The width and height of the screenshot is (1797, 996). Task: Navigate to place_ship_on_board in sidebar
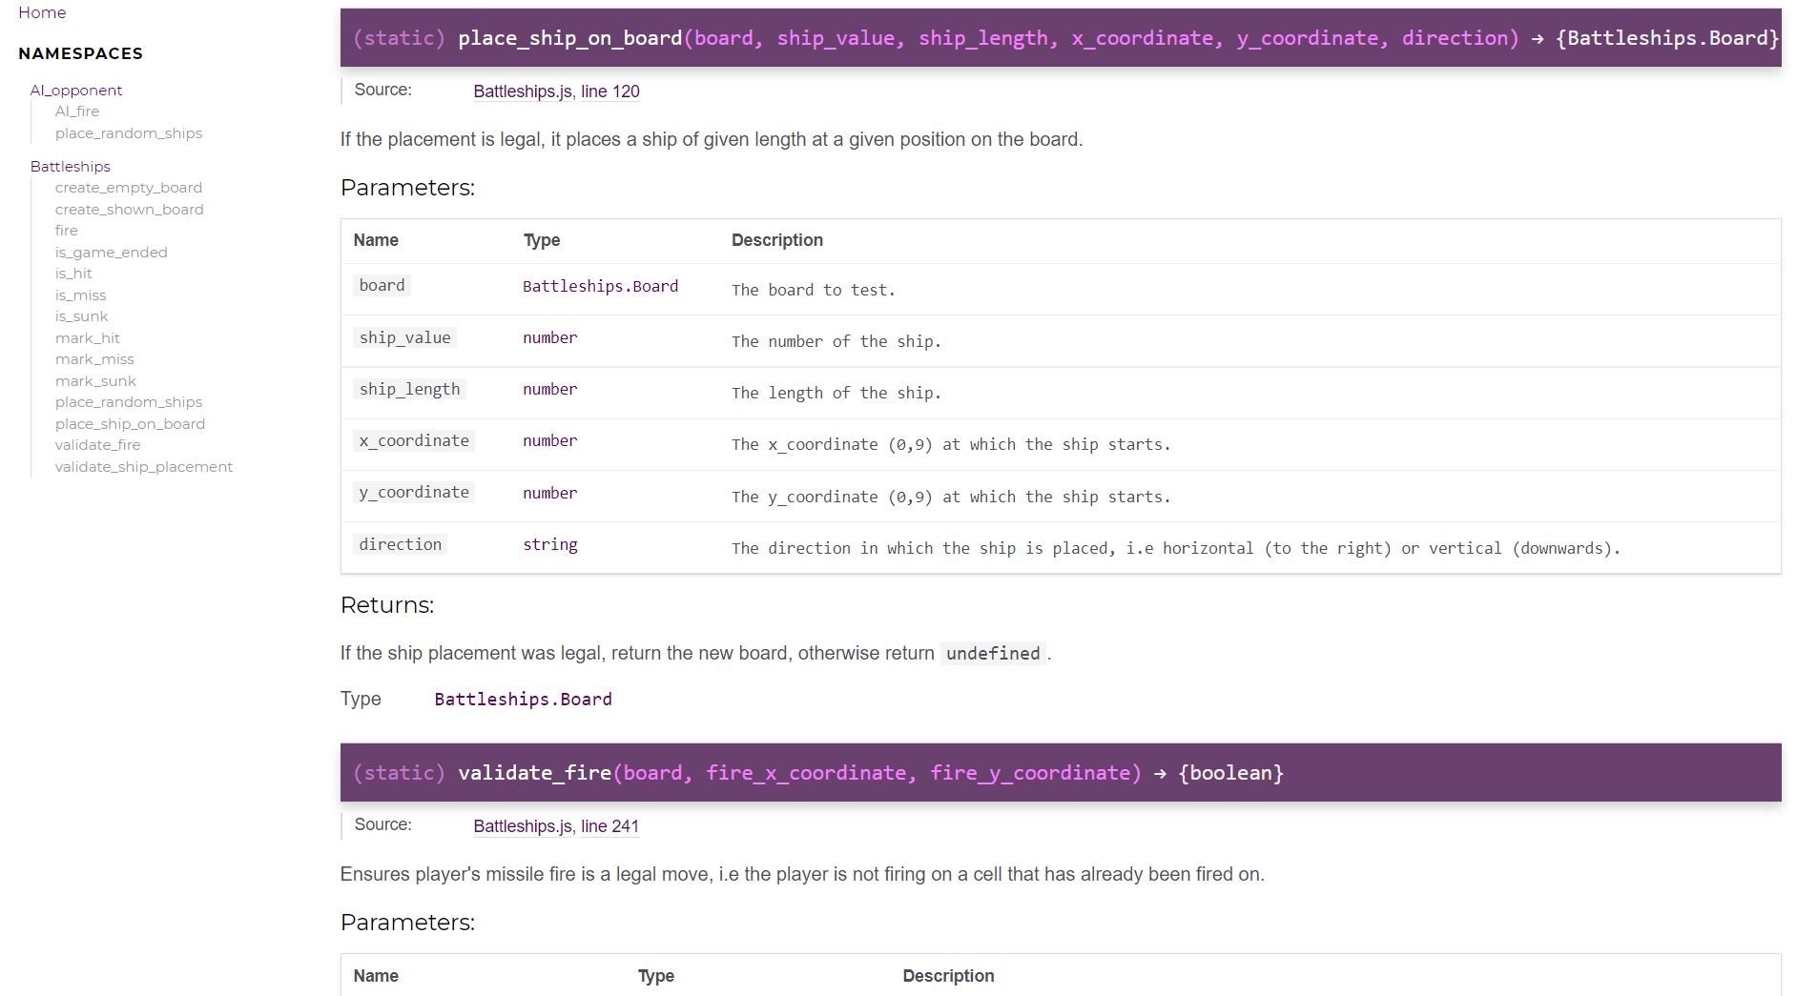point(130,424)
